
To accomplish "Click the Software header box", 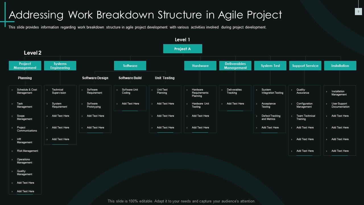I will [x=130, y=66].
